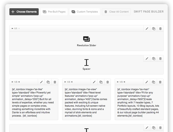Open Pre-Built Pages
The image size is (173, 132).
[54, 12]
